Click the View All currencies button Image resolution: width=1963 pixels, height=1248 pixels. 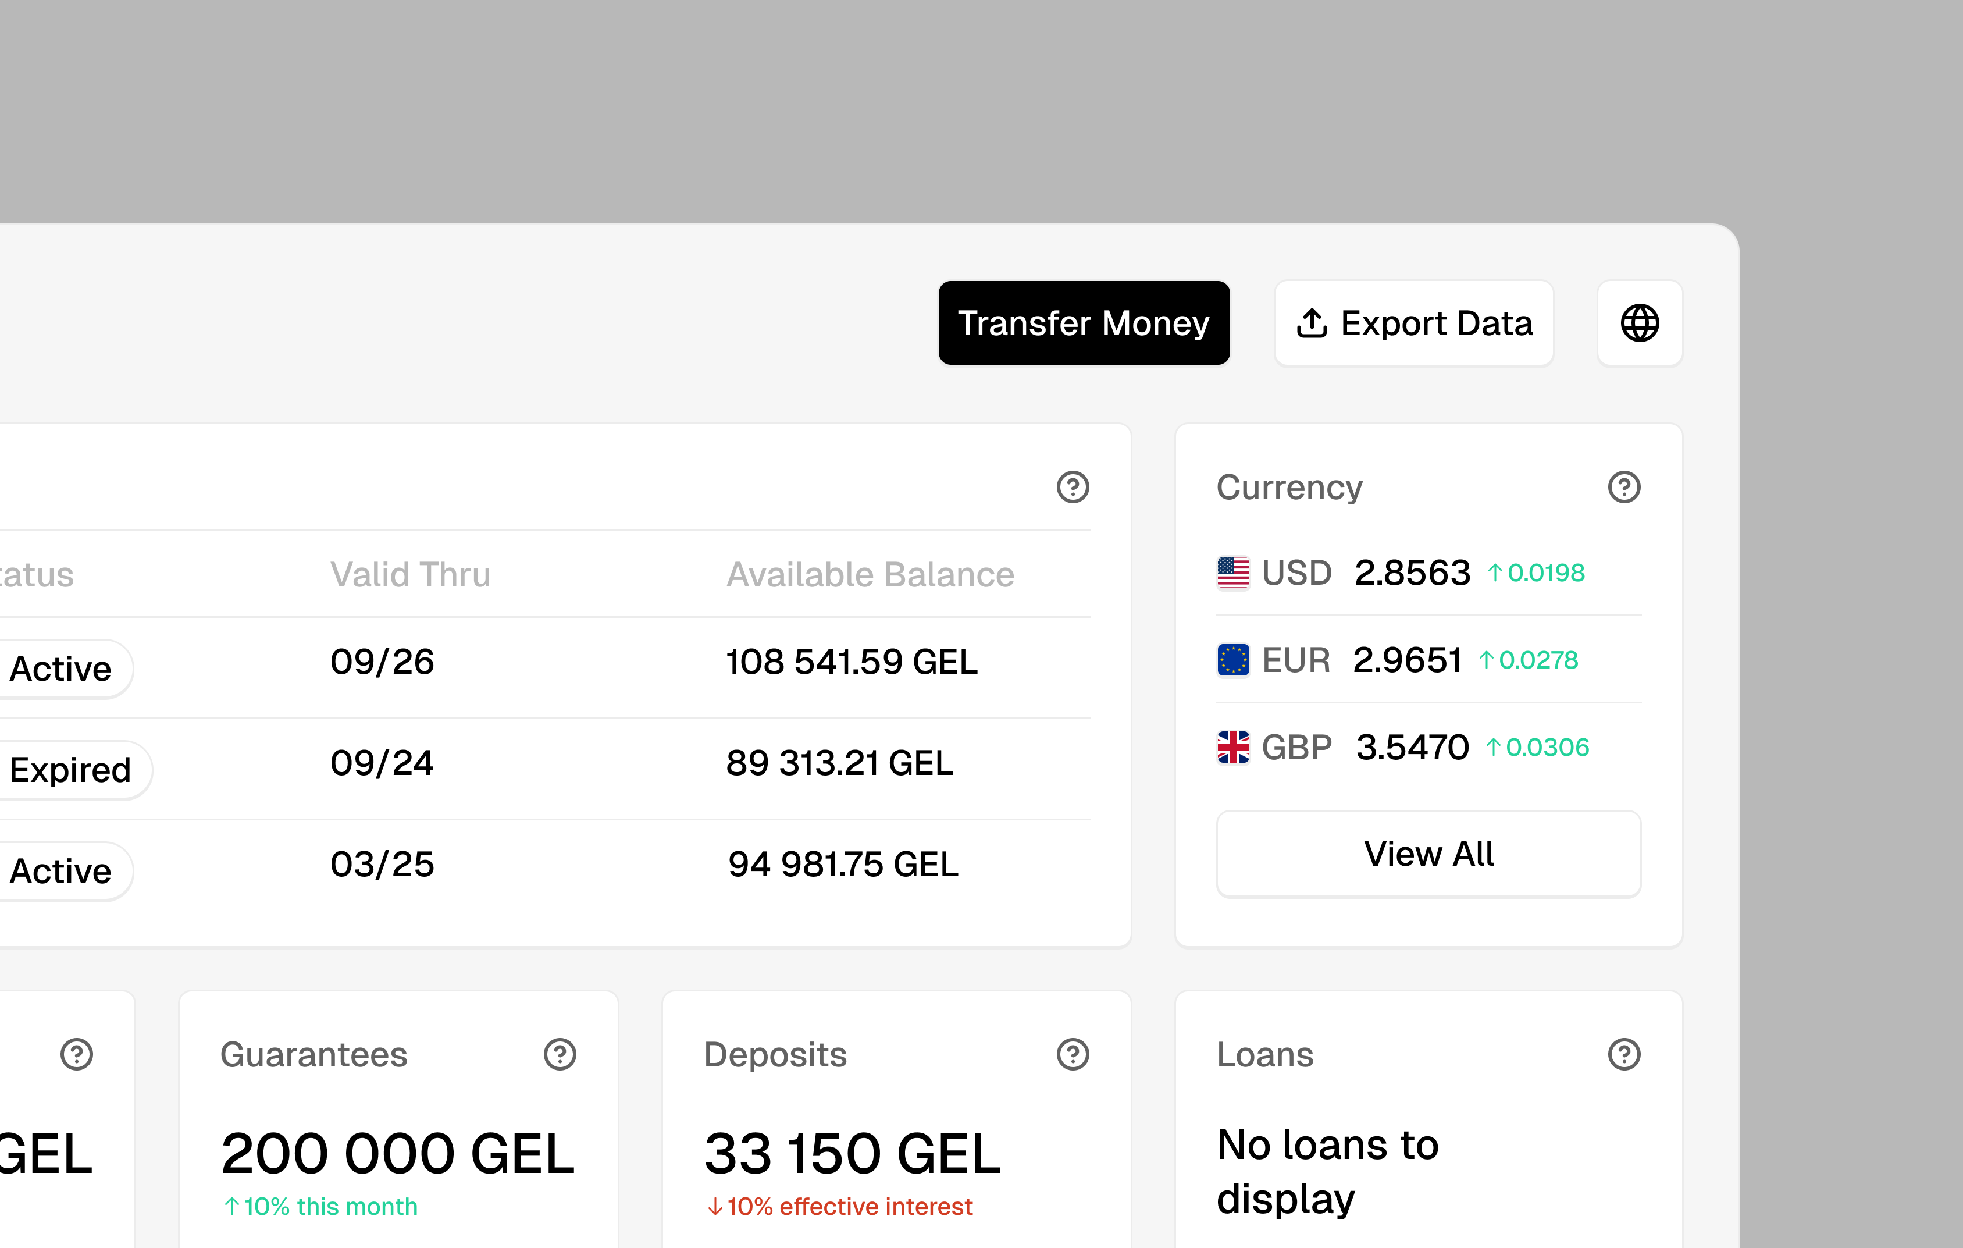(1428, 854)
